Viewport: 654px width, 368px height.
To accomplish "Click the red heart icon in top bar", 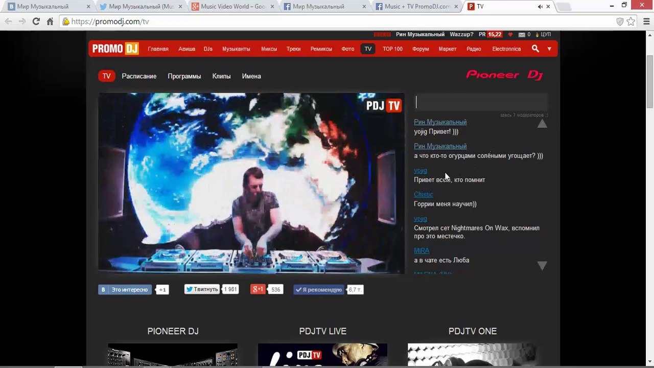I will point(510,35).
